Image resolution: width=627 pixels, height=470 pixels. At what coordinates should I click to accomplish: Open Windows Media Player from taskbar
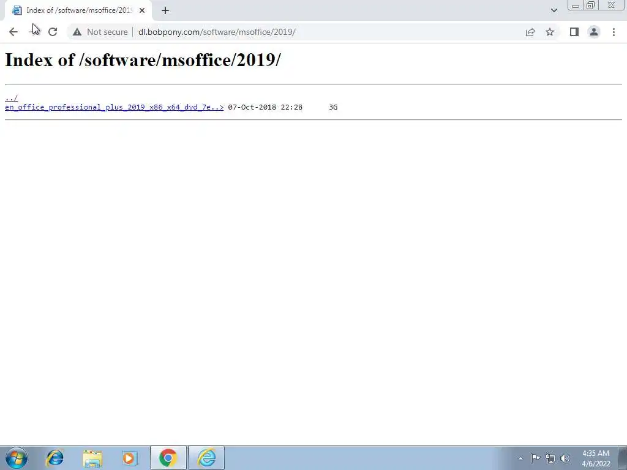coord(129,458)
